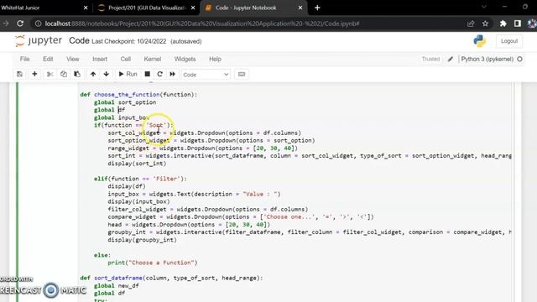Click the kernel idle circle indicator
Screen dimensions: 537x302
tap(519, 59)
